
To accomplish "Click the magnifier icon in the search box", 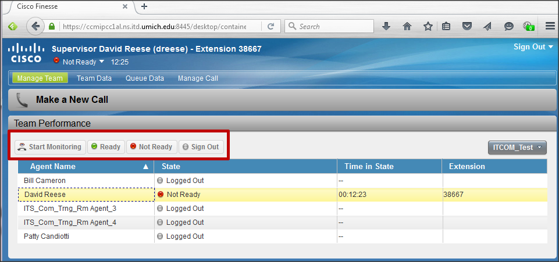I will [293, 26].
